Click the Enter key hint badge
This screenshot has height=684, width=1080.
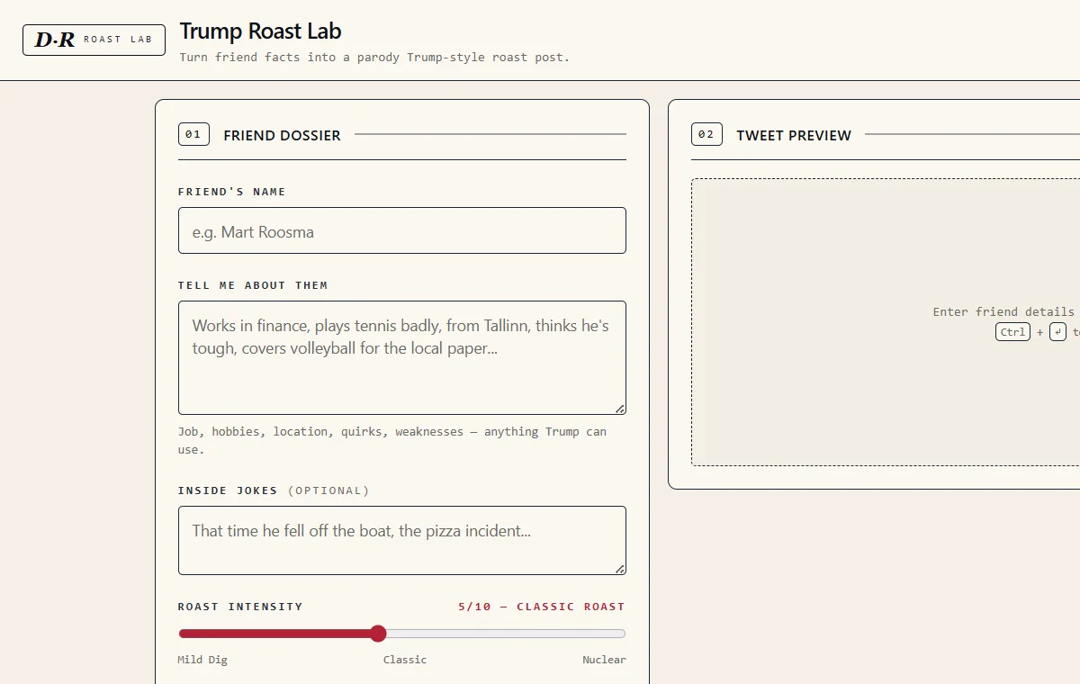1057,332
